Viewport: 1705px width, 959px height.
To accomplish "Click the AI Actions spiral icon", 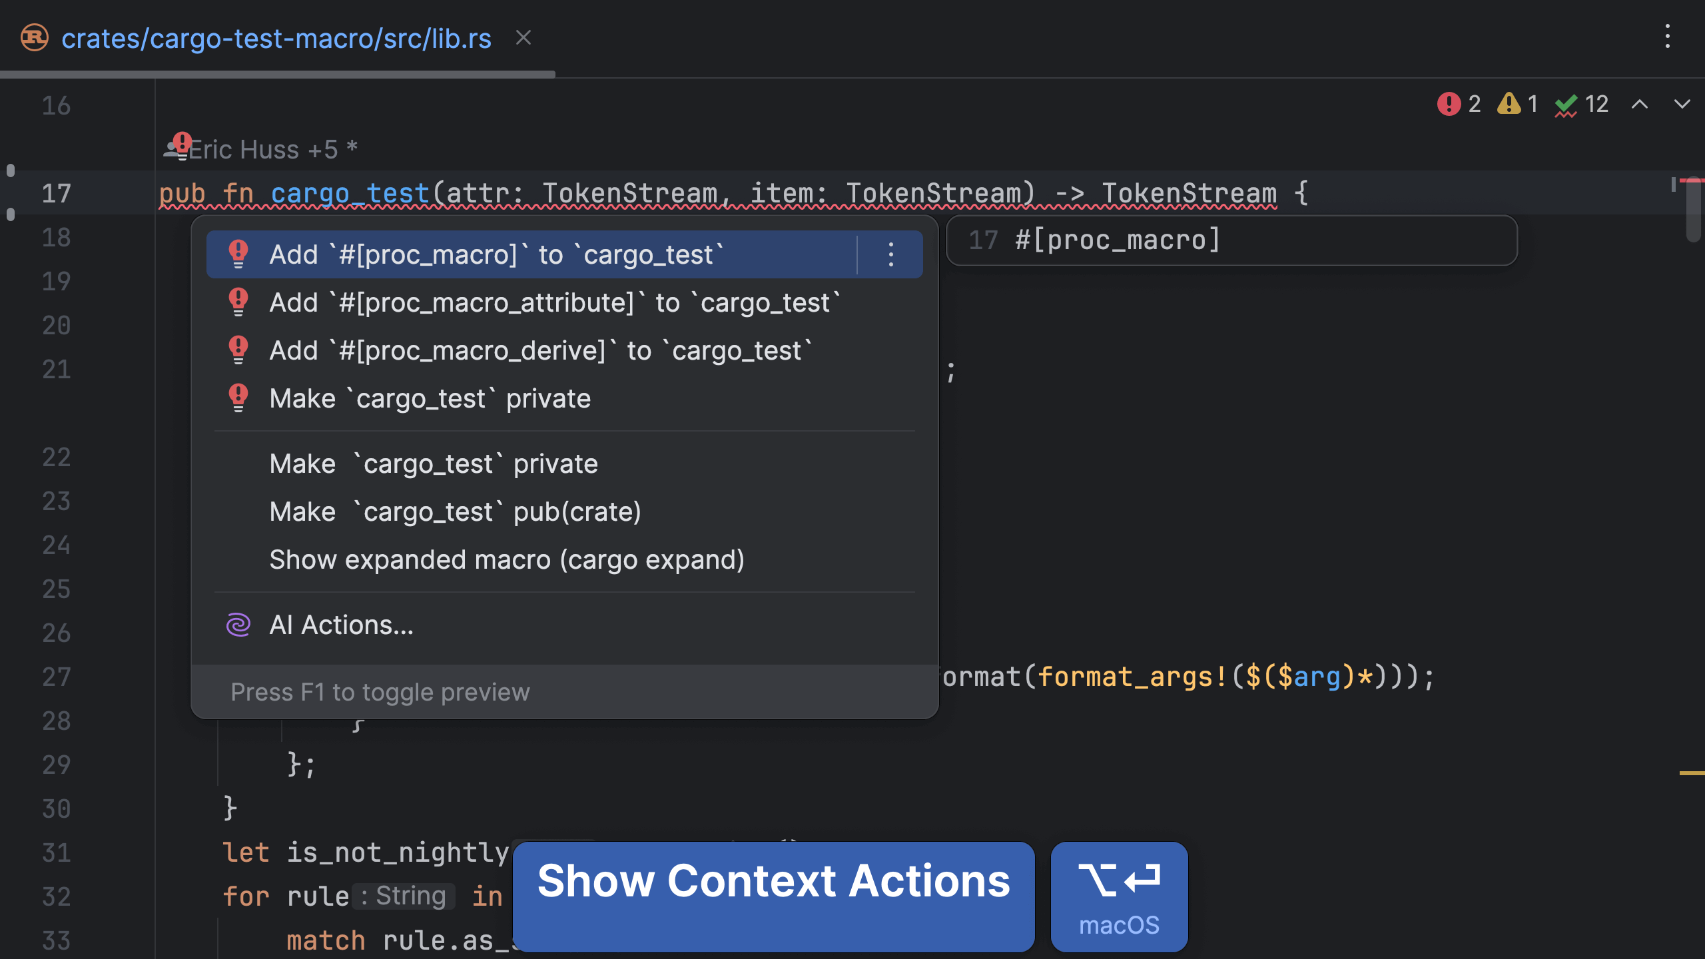I will (x=238, y=625).
